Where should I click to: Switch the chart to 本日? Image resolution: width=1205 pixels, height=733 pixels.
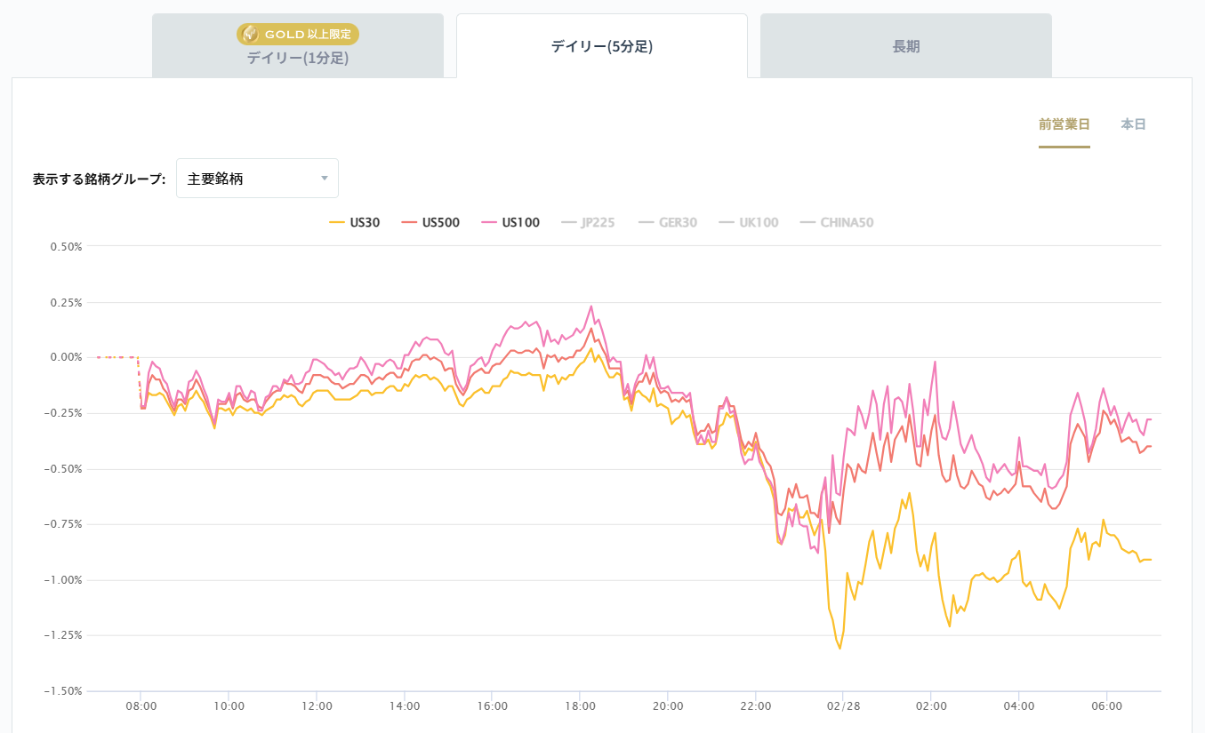point(1133,124)
